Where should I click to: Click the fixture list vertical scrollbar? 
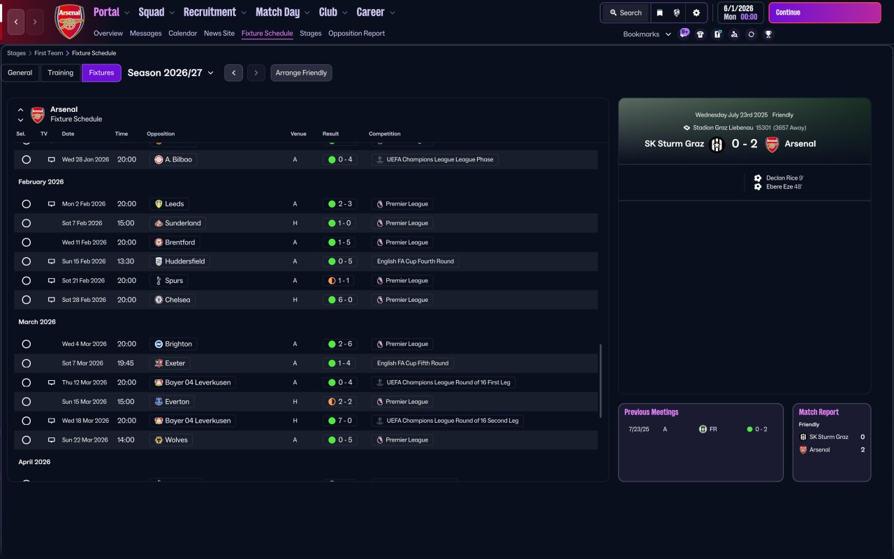[601, 381]
